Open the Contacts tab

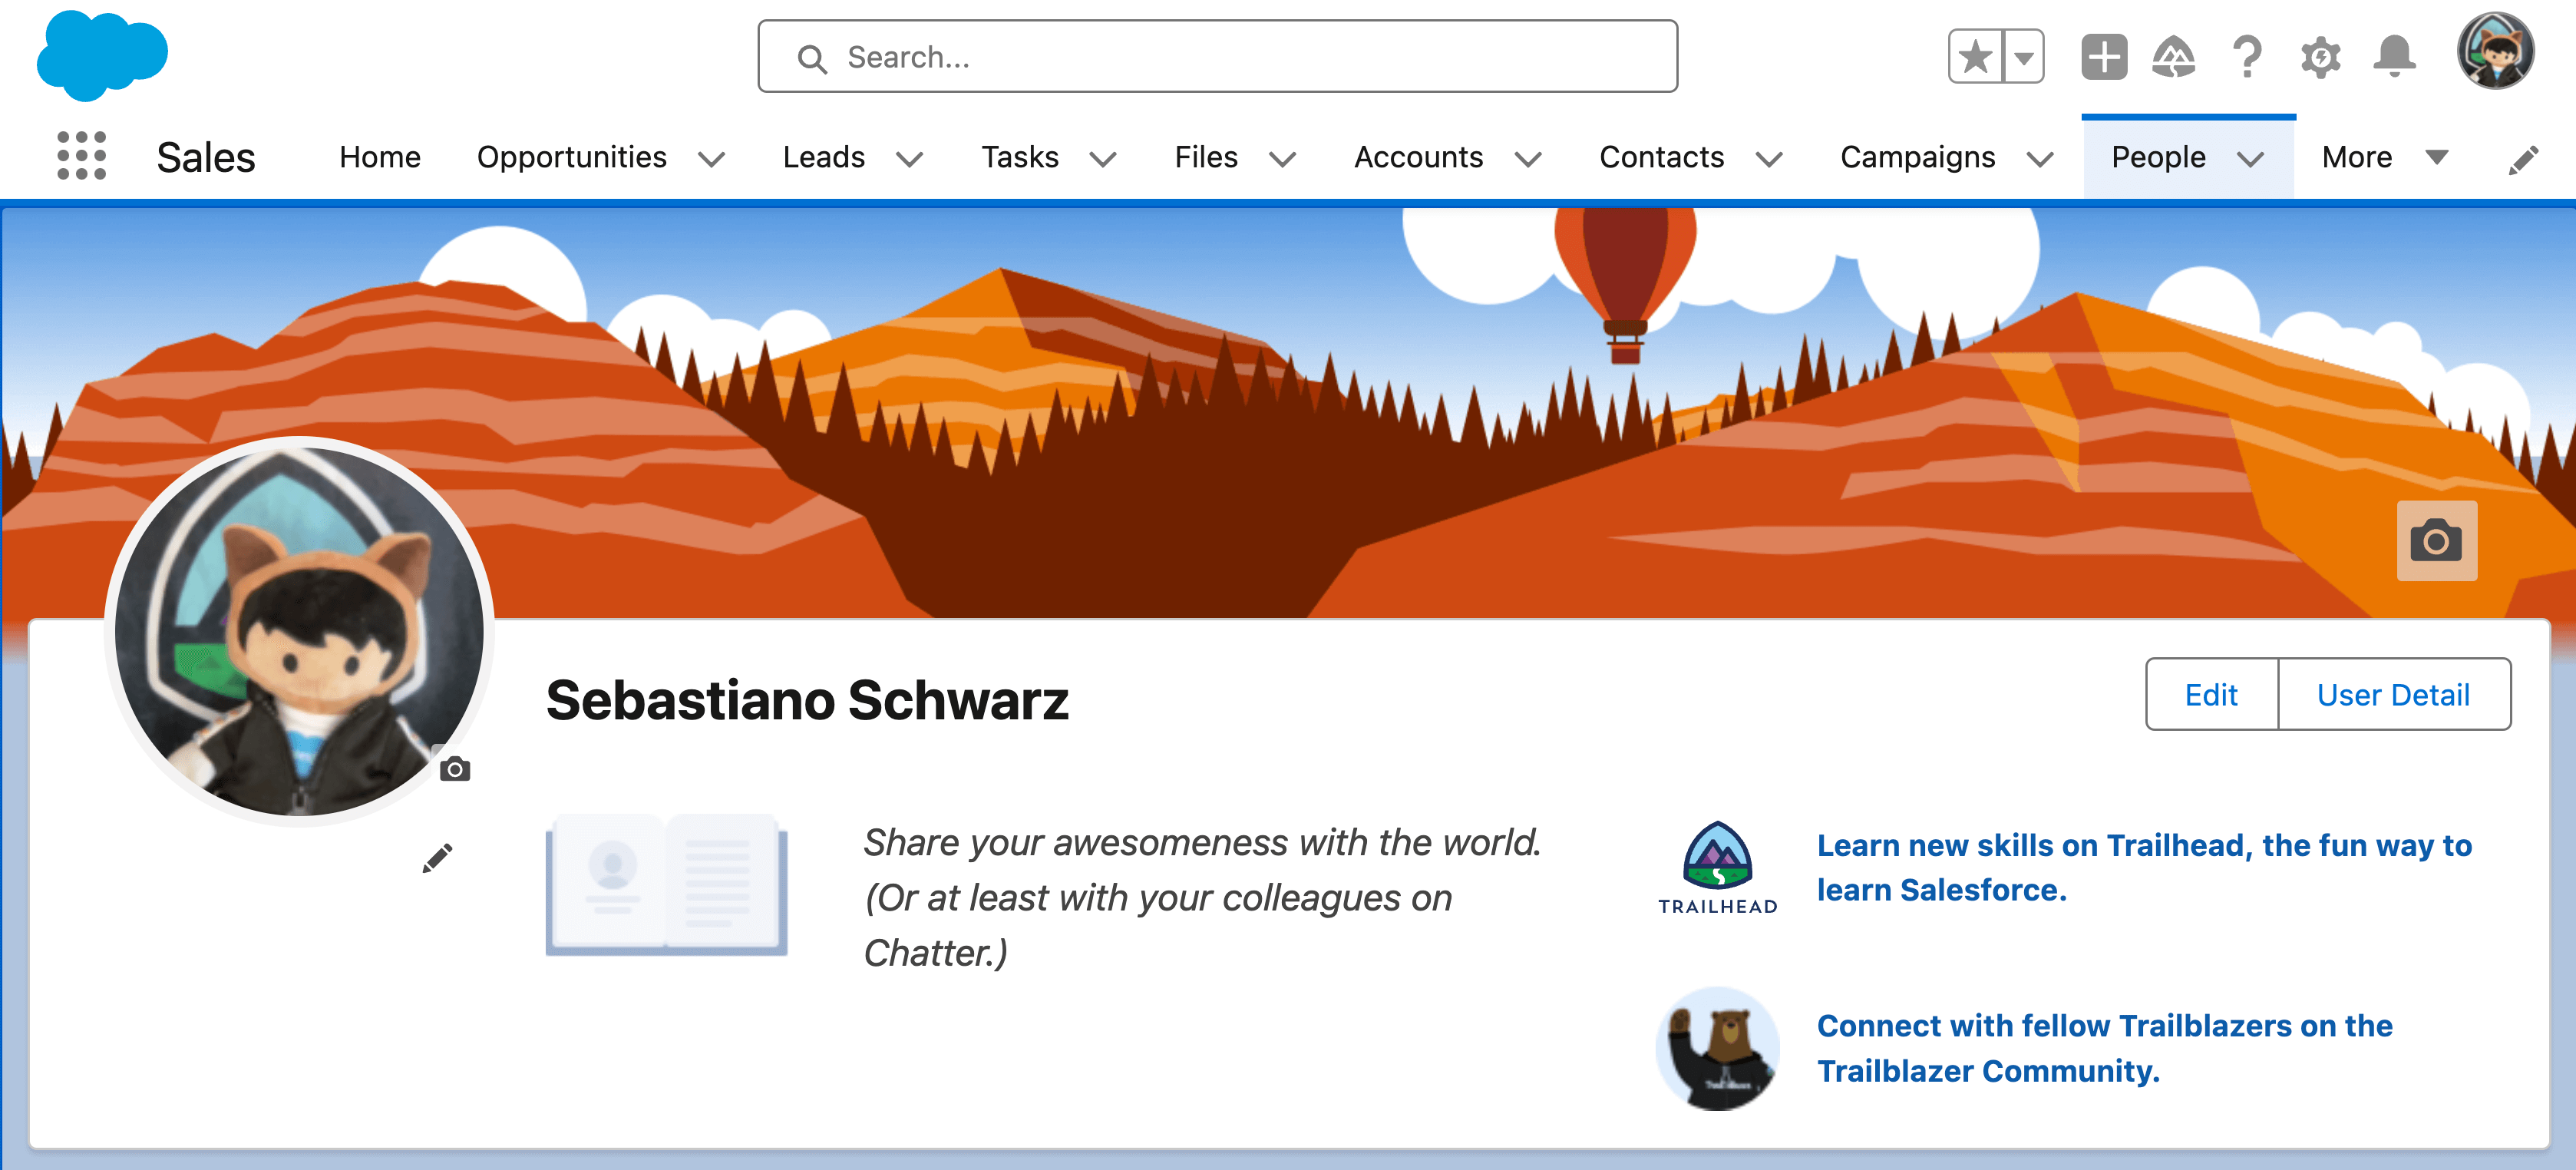point(1661,158)
